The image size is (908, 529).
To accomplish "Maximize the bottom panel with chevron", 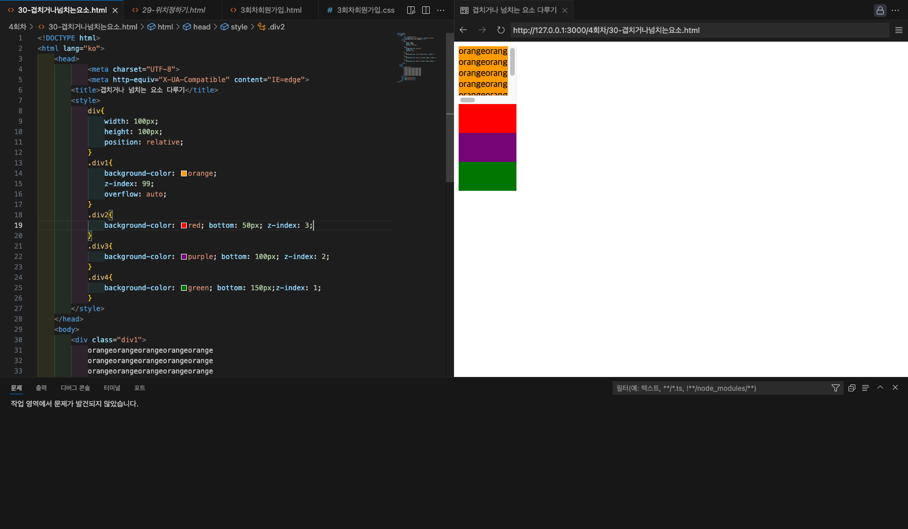I will pyautogui.click(x=880, y=388).
